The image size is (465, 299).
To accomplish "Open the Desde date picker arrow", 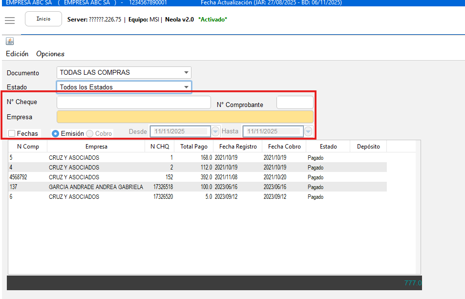I will [x=215, y=132].
